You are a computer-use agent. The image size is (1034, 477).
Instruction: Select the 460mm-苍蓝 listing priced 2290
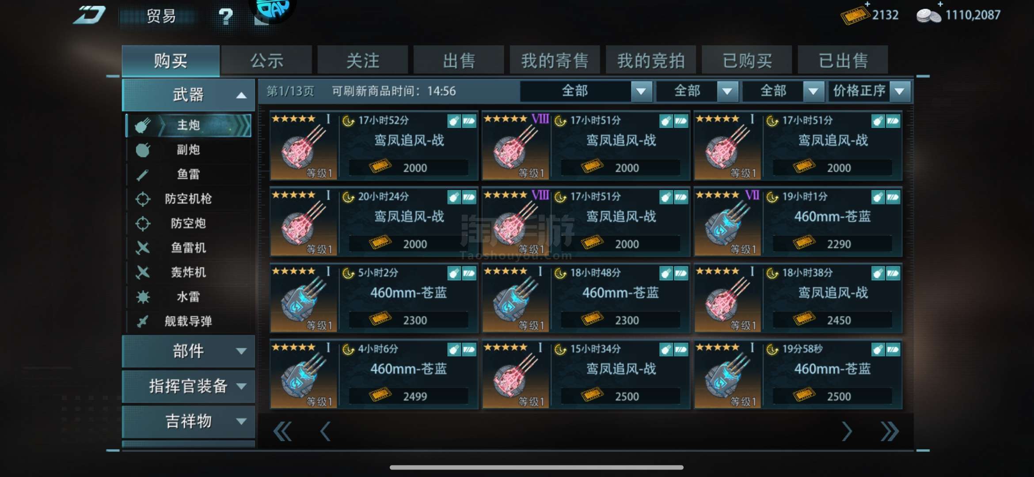click(x=798, y=222)
